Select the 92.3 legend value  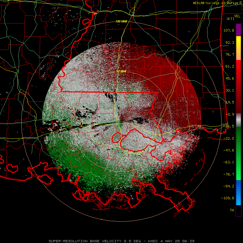(230, 42)
